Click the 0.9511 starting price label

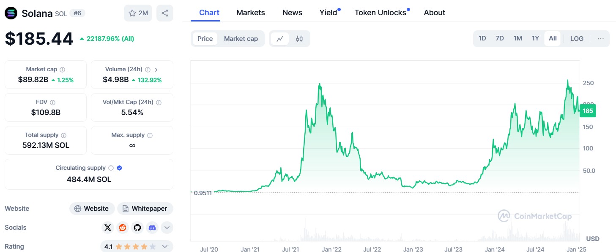[203, 193]
